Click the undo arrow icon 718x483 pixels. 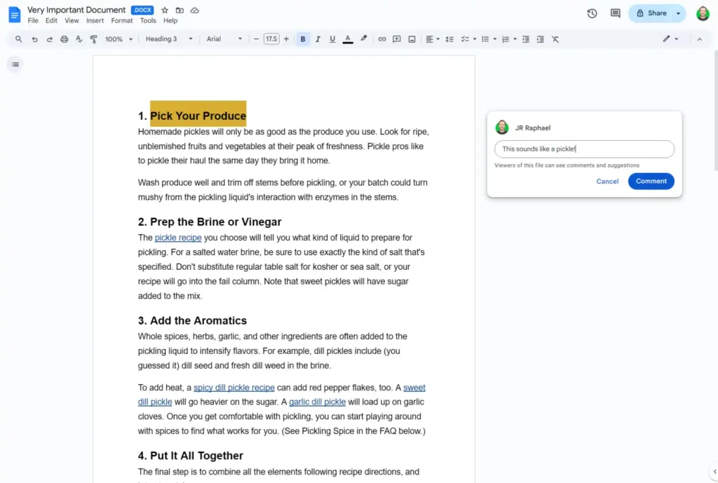point(34,39)
